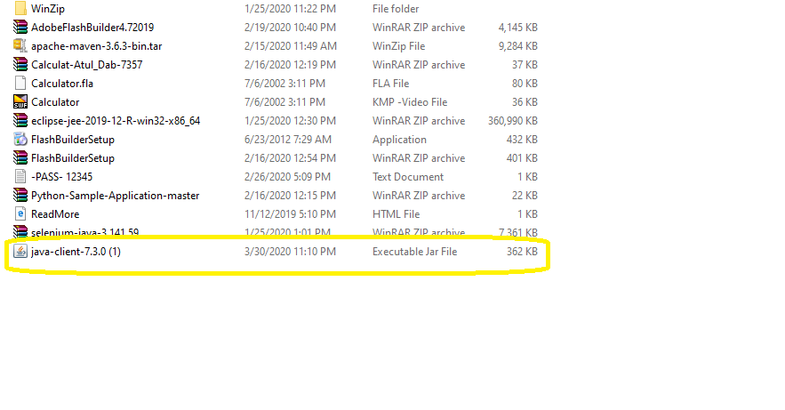Screen dimensions: 785x410
Task: Click the date "1/25/2020 12:30 PM" of eclipse
Action: tap(290, 121)
